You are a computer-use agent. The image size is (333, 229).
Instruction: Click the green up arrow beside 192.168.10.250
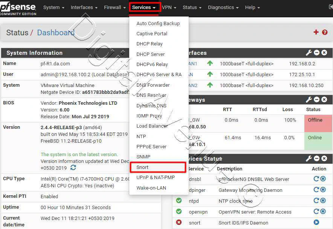point(210,85)
